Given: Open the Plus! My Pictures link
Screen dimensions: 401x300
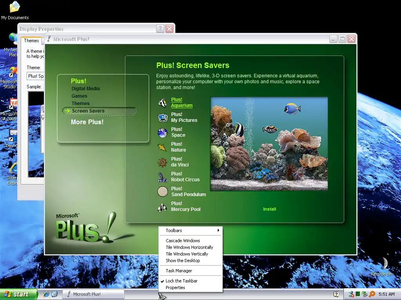Looking at the screenshot, I should (184, 117).
